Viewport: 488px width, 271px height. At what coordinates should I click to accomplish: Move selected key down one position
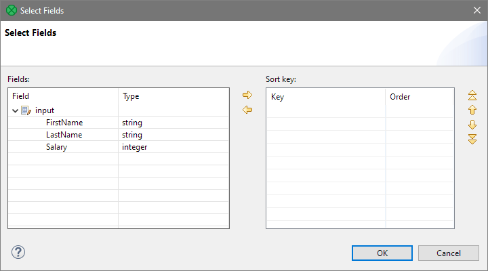pyautogui.click(x=472, y=125)
